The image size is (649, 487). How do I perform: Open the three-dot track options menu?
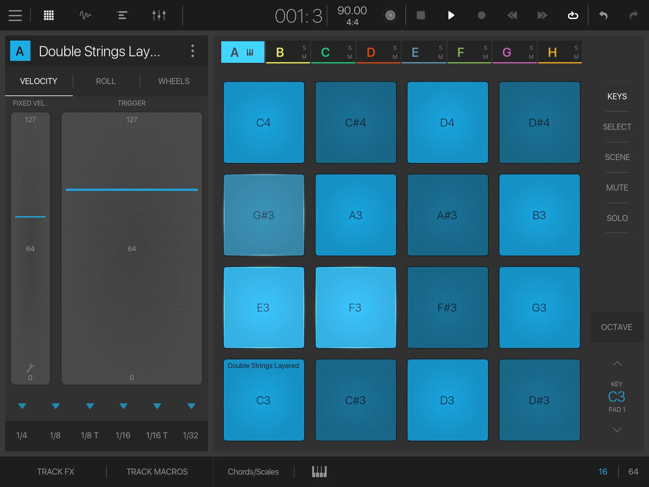pos(192,51)
